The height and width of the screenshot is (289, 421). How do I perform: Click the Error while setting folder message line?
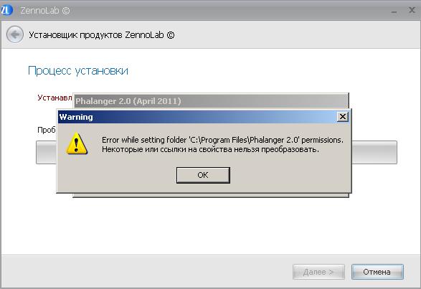click(x=222, y=140)
